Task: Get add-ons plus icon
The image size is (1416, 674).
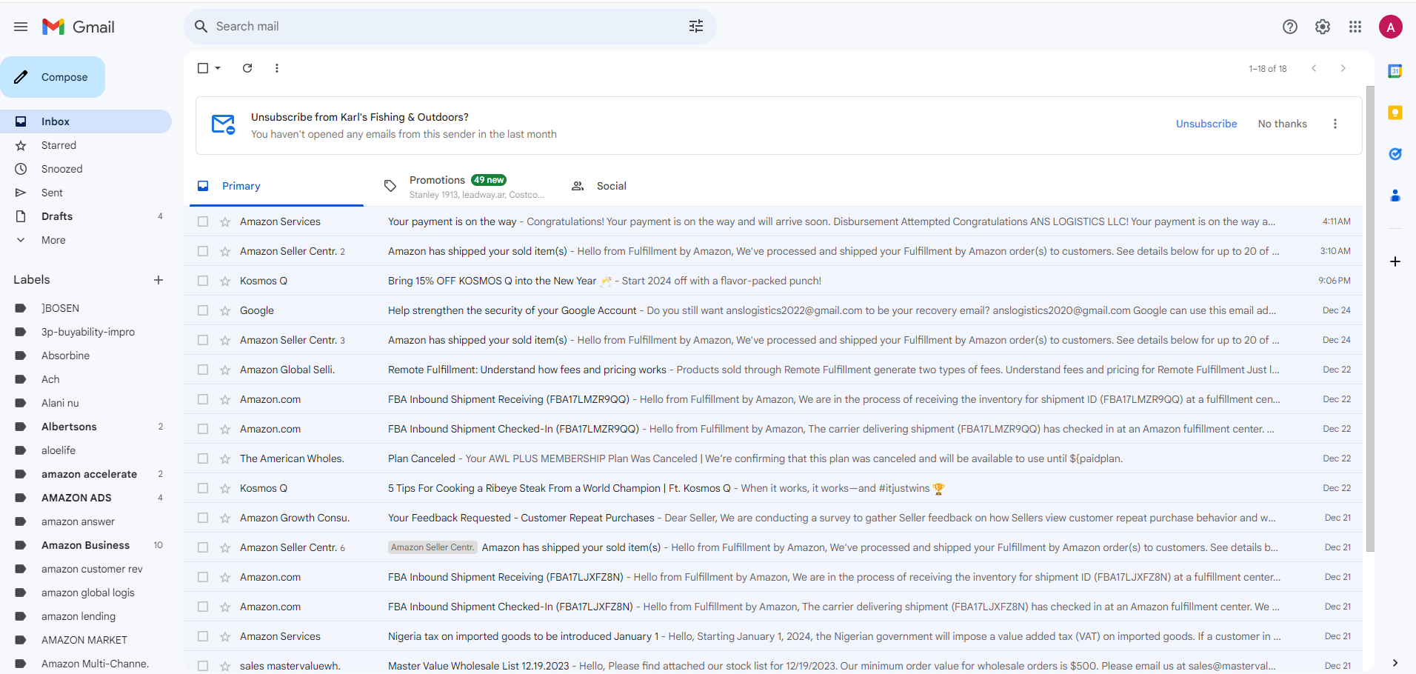Action: coord(1395,261)
